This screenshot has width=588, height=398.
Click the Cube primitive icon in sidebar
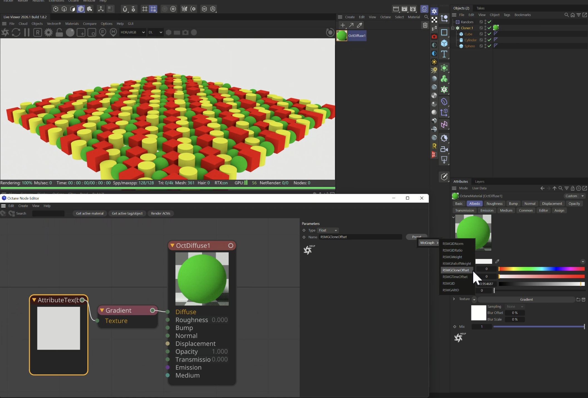tap(444, 43)
